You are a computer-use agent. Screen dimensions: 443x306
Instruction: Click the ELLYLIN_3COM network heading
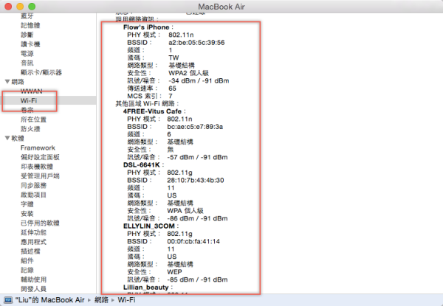[x=149, y=226]
